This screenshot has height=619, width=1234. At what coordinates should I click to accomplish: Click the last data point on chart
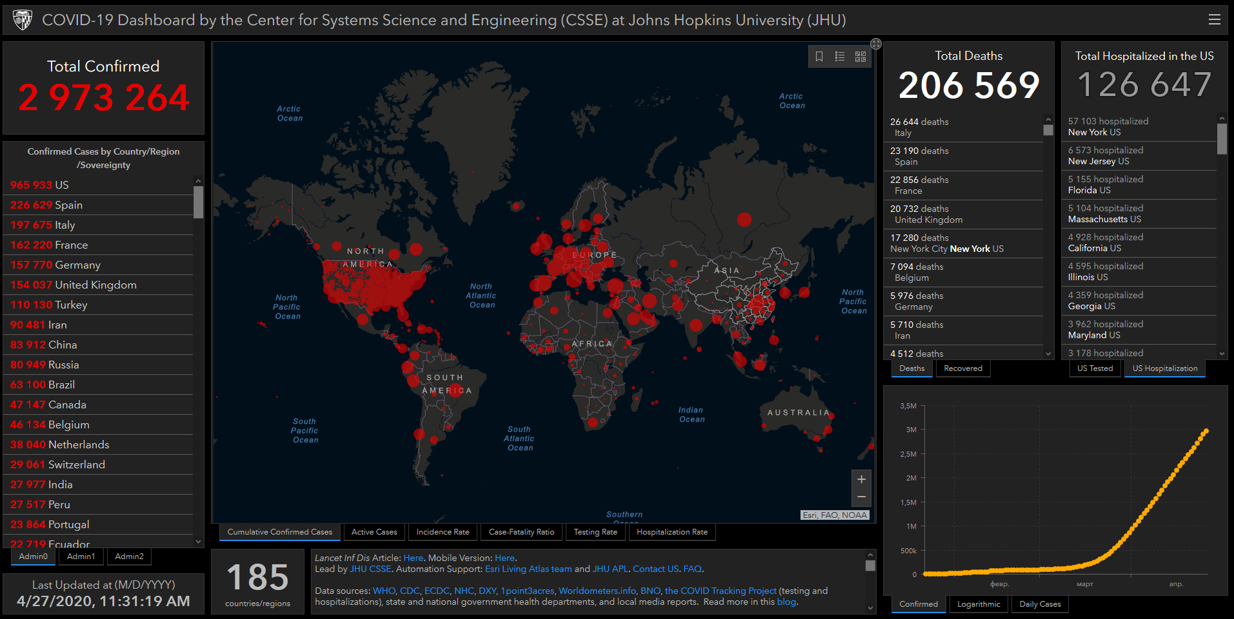pyautogui.click(x=1206, y=431)
